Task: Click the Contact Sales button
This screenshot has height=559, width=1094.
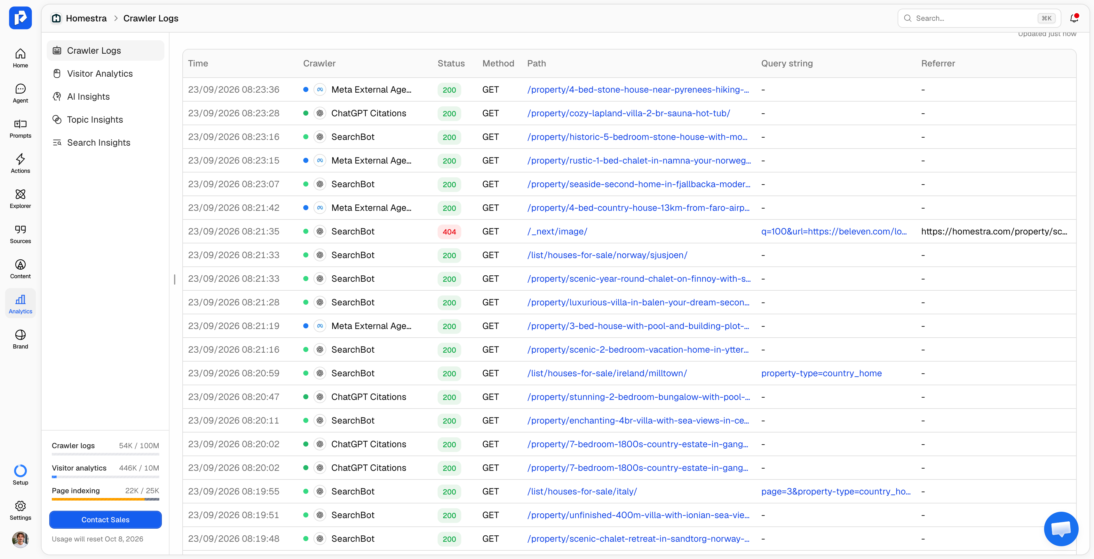Action: coord(105,520)
